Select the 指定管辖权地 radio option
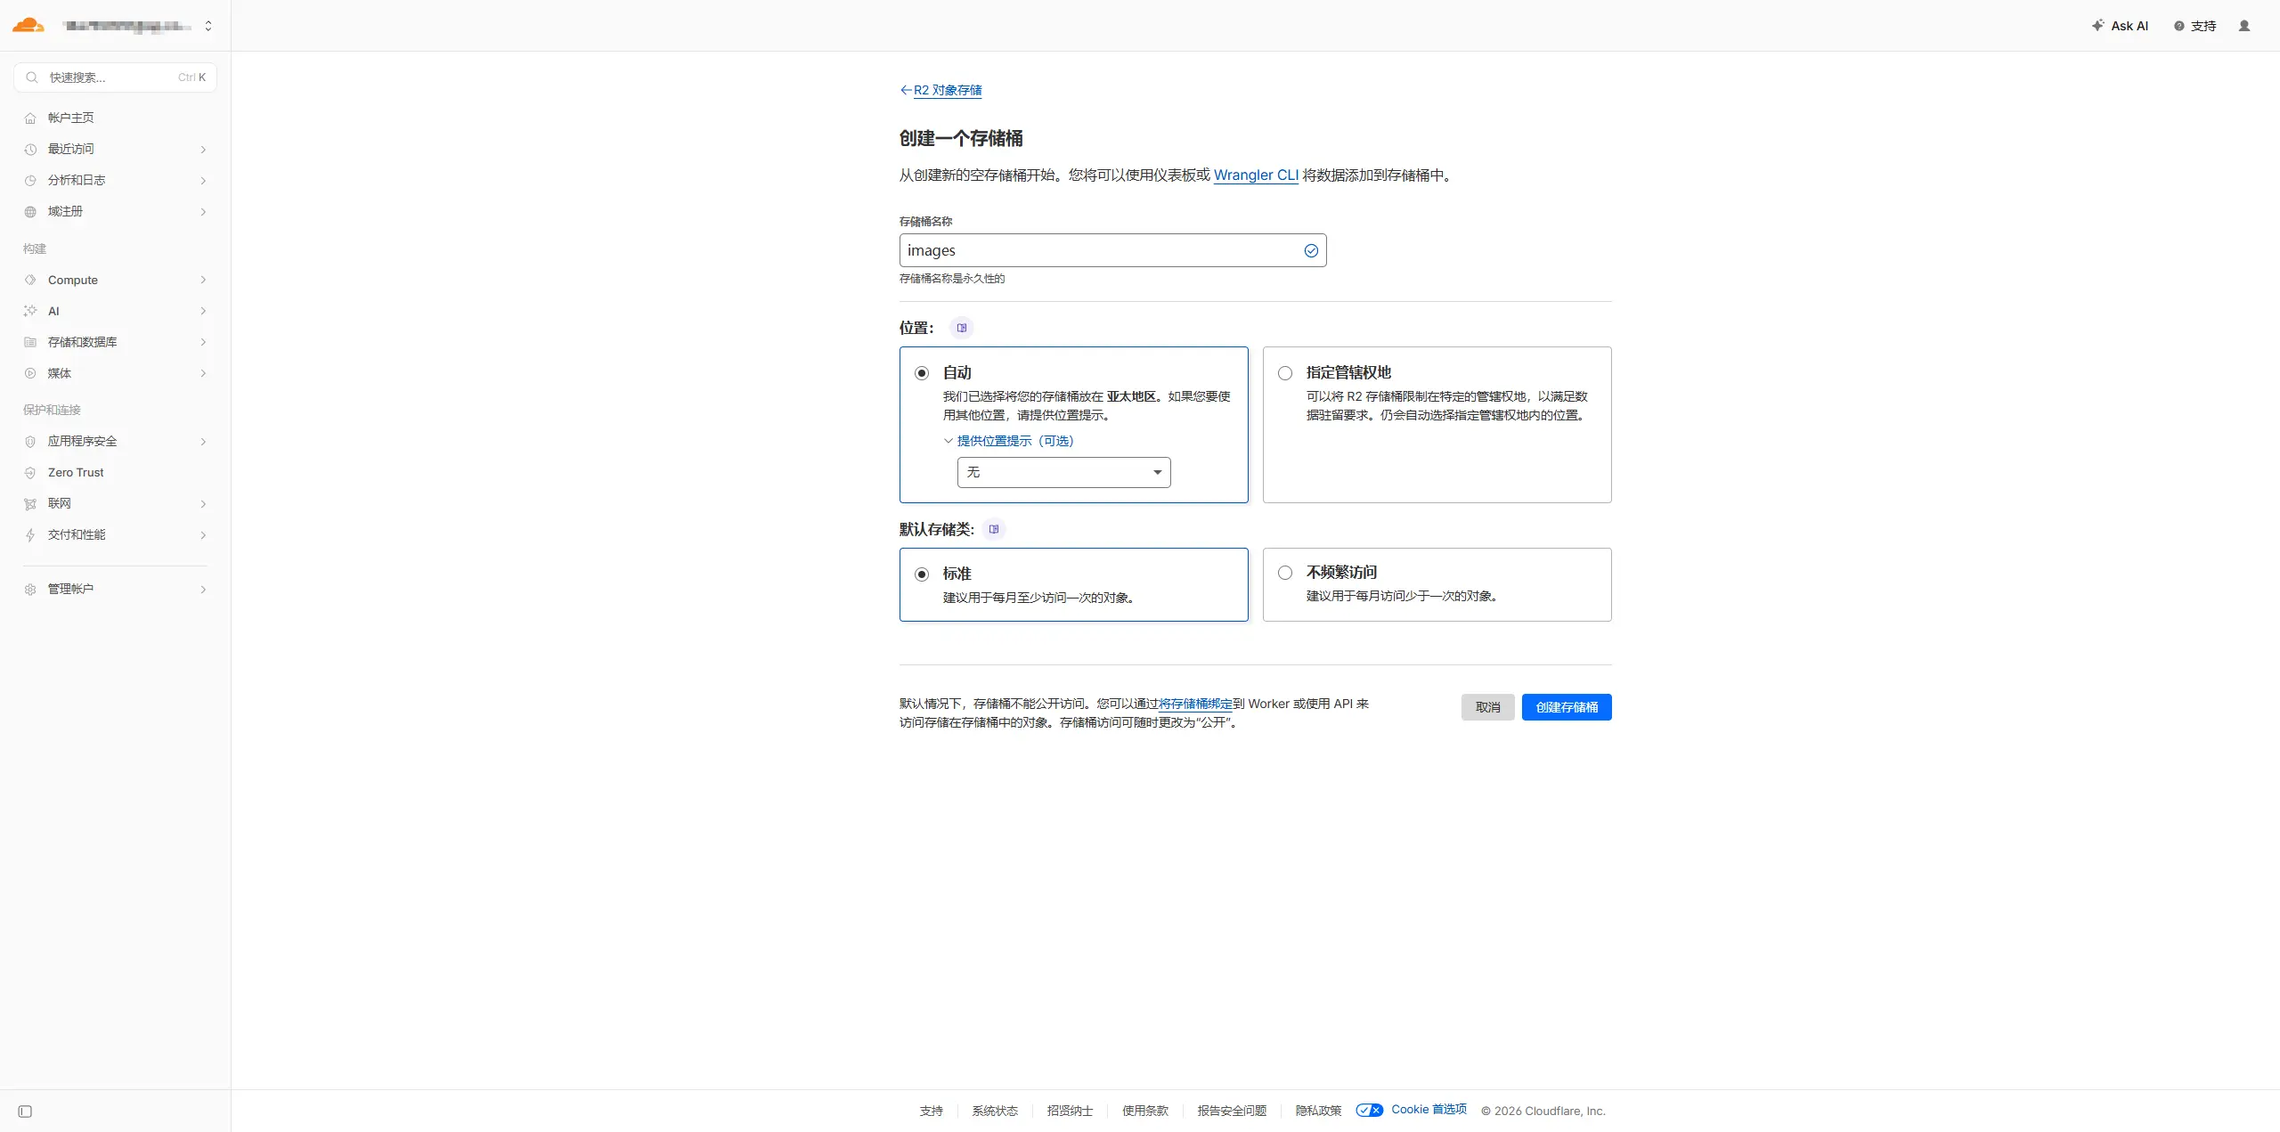The width and height of the screenshot is (2280, 1132). 1284,373
